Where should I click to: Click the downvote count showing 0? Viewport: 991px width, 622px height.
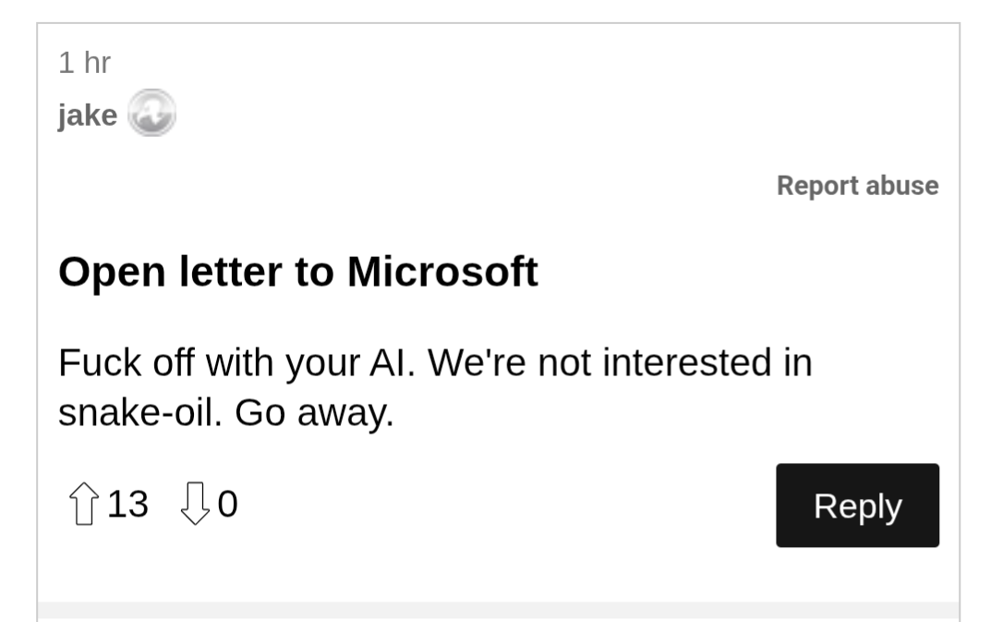click(228, 505)
